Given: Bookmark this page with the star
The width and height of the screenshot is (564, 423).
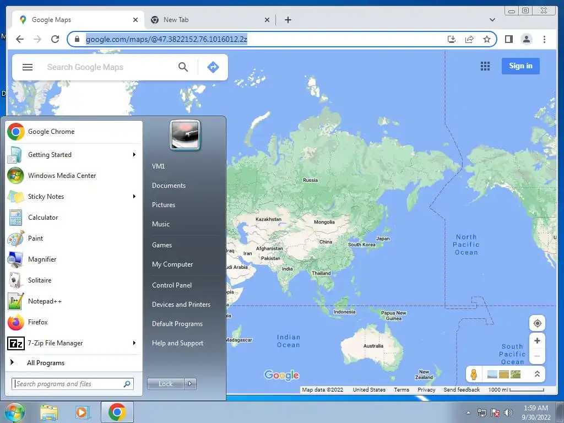Looking at the screenshot, I should tap(487, 39).
